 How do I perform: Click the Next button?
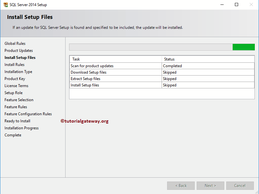210,185
